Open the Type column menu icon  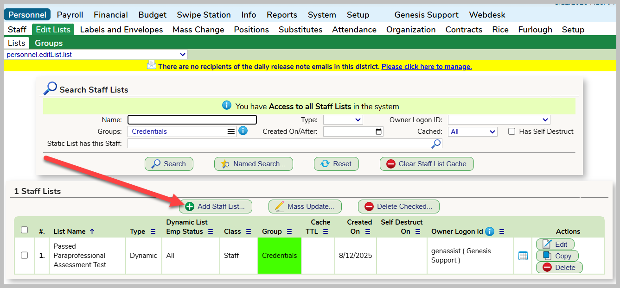point(154,232)
